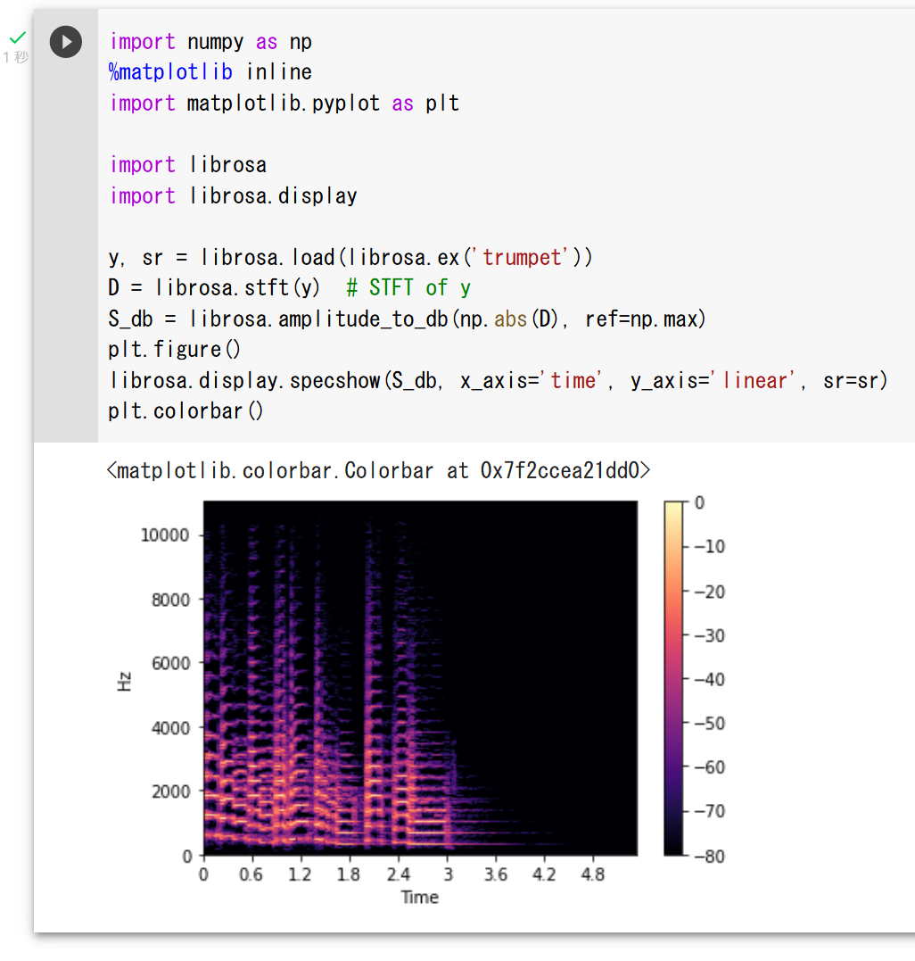Click the 'plt.figure()' line
The width and height of the screenshot is (915, 961).
(x=175, y=350)
